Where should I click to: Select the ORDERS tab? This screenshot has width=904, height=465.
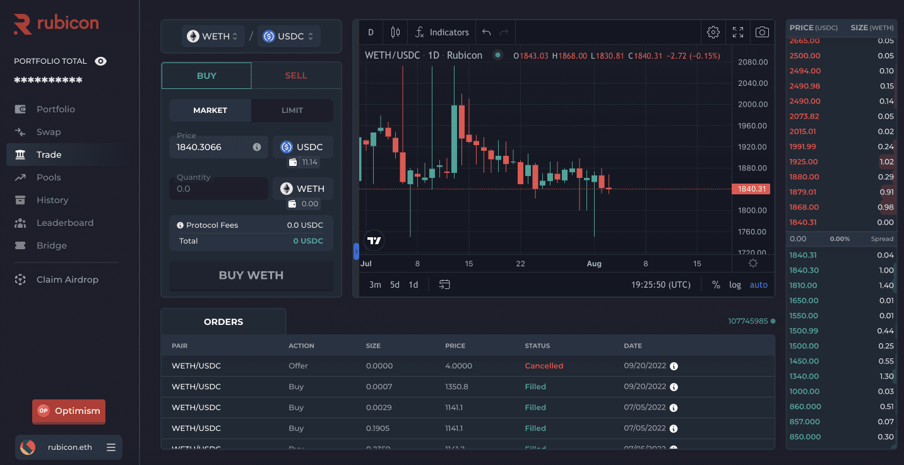(x=223, y=322)
